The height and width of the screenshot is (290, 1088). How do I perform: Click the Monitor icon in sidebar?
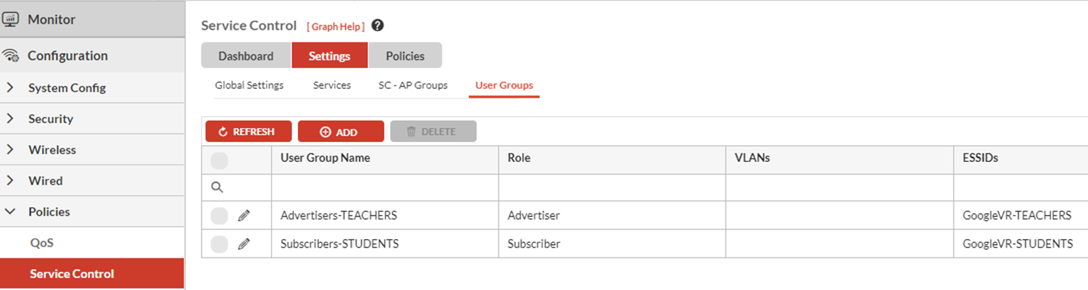coord(11,19)
